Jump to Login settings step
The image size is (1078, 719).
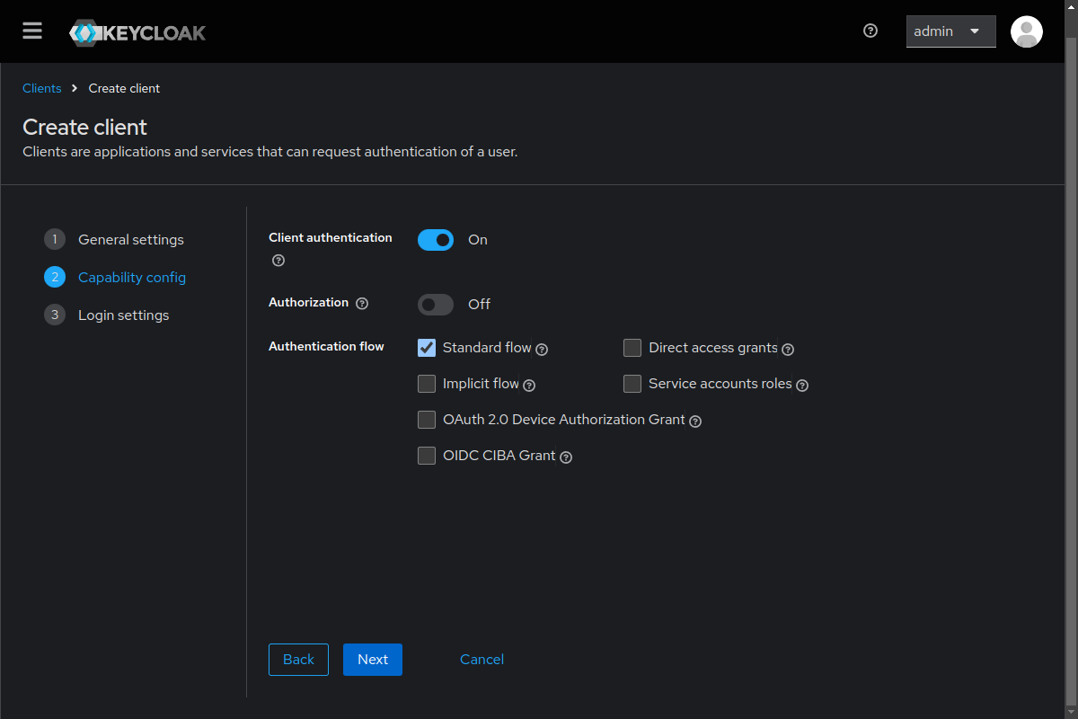point(123,315)
